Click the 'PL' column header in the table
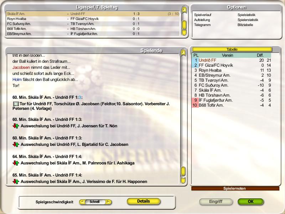Viewport: 285px width, 214px height. (x=196, y=55)
